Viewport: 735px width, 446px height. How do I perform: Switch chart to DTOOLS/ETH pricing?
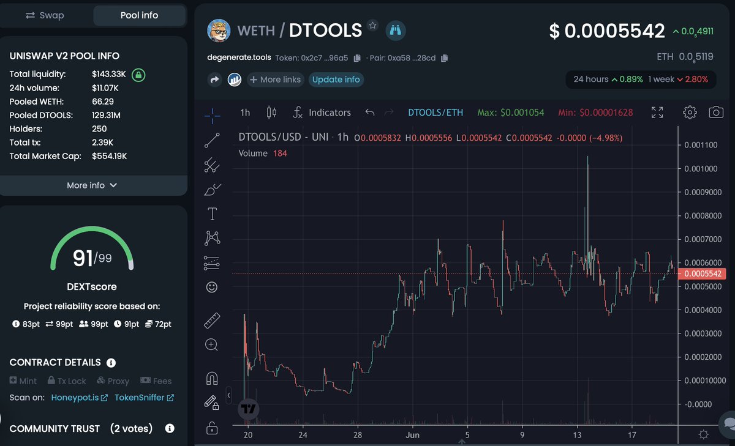click(x=435, y=113)
